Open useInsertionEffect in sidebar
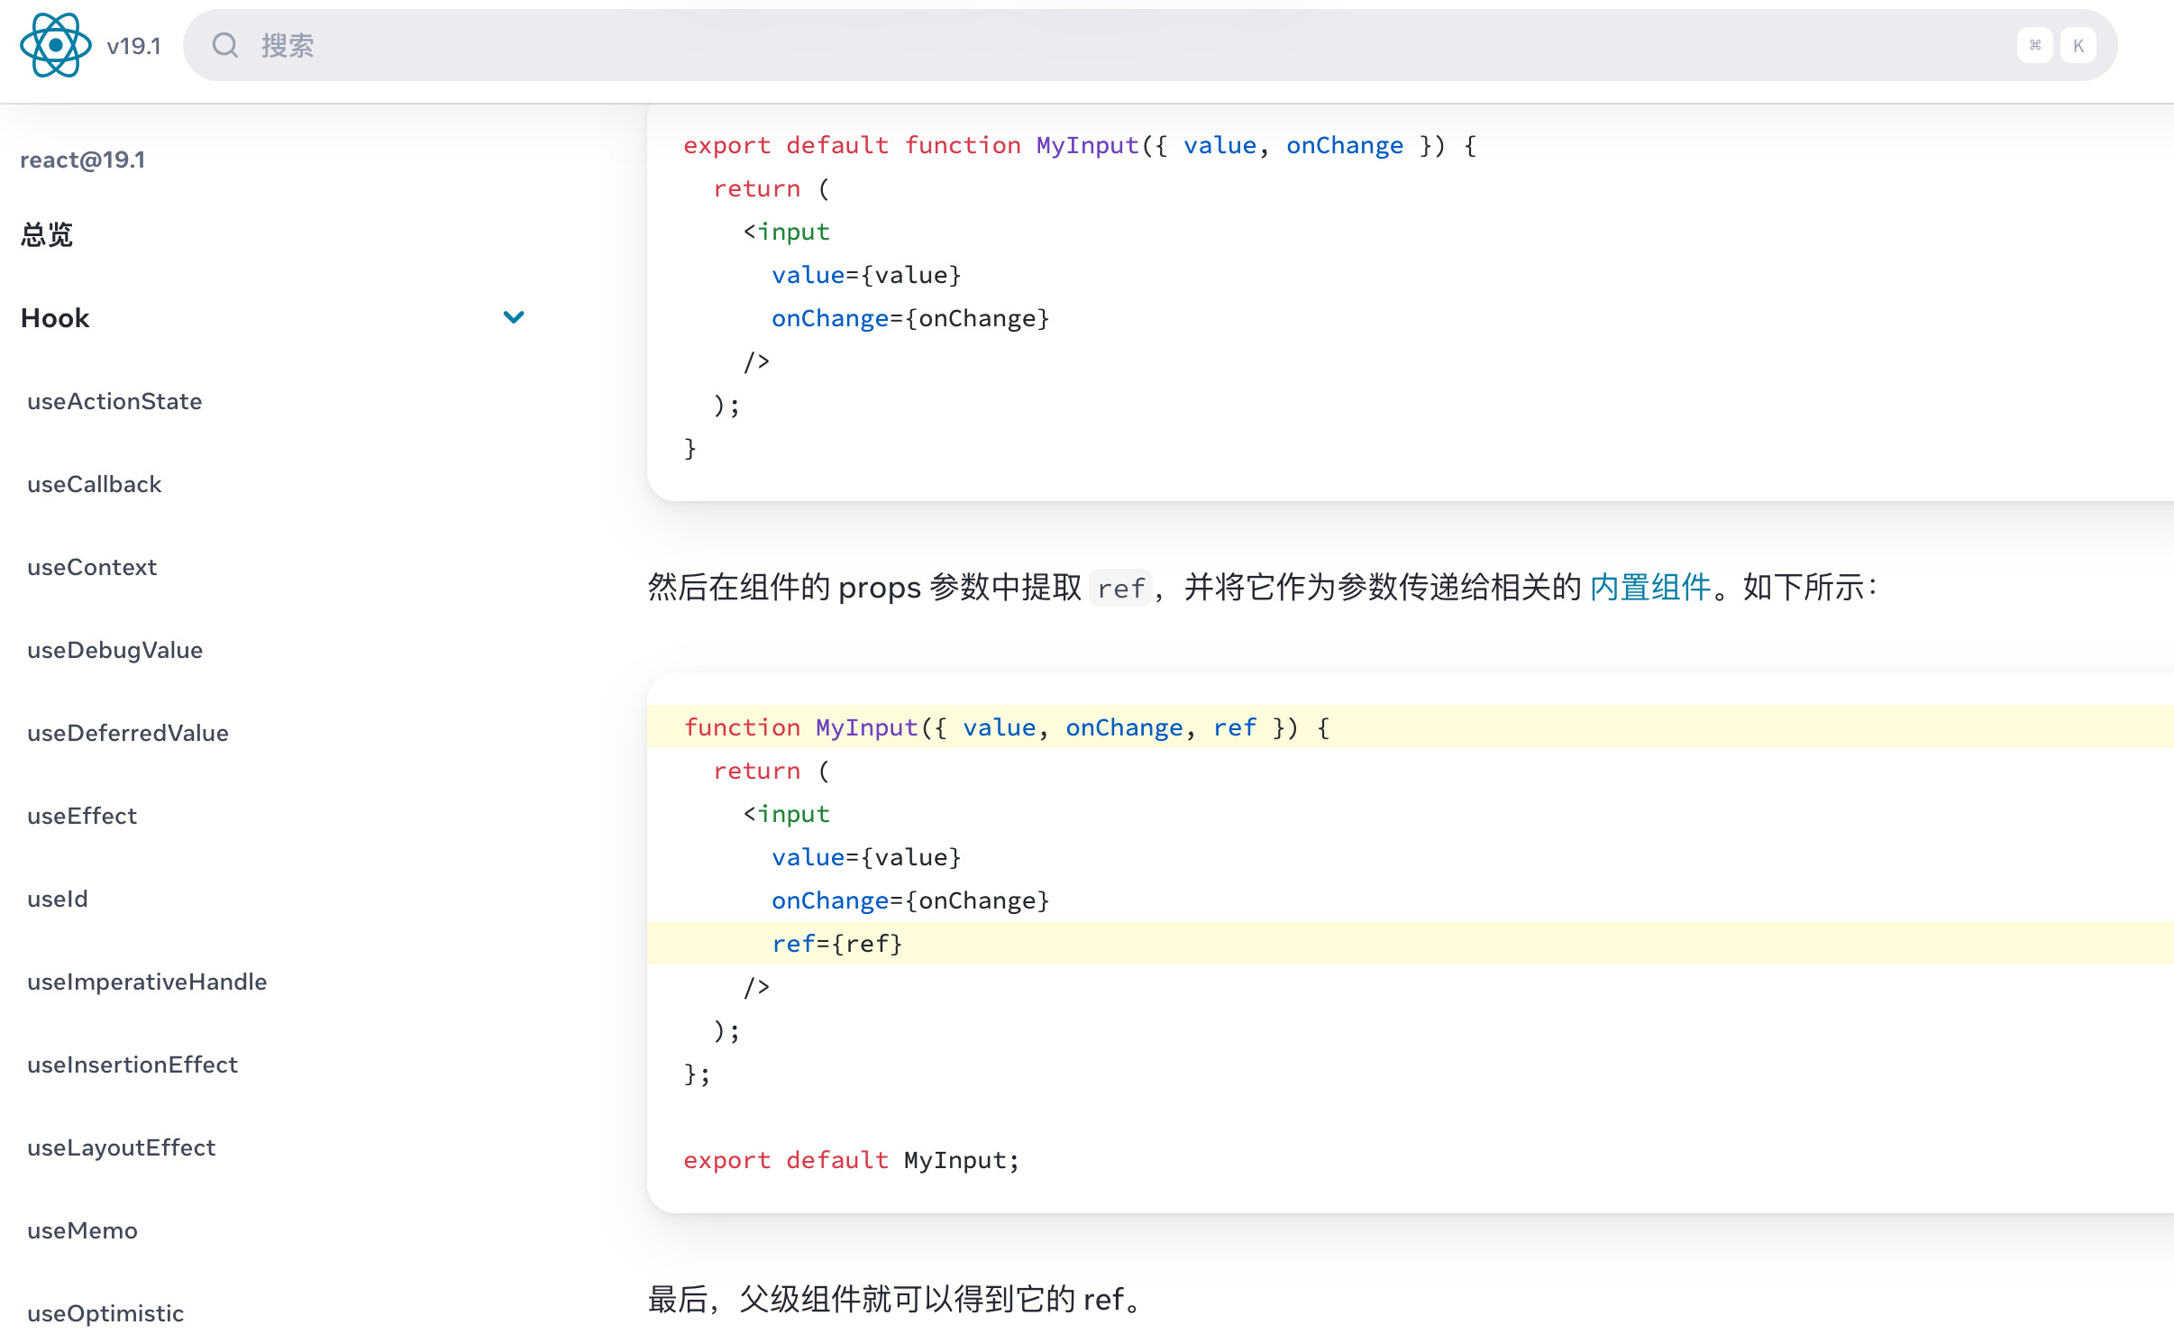 [x=132, y=1064]
